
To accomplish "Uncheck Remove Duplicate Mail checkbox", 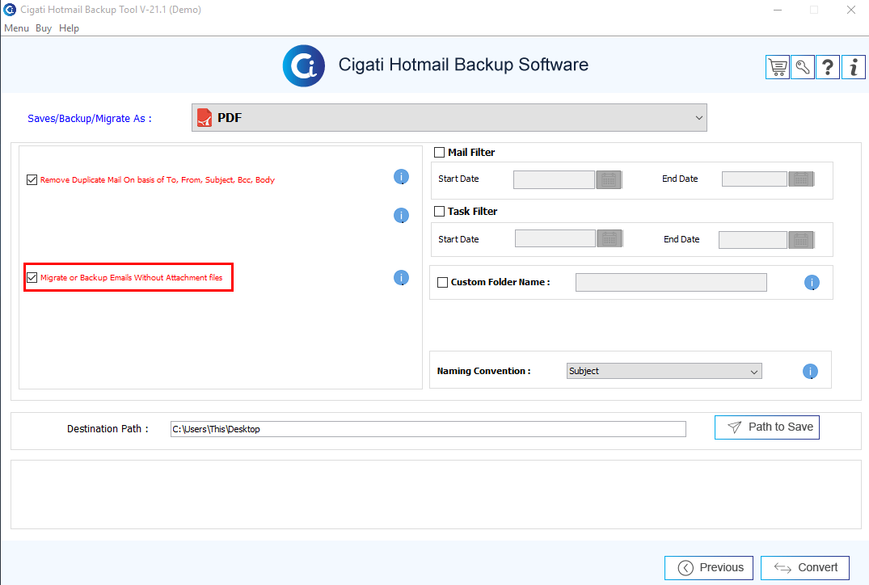I will (x=32, y=179).
